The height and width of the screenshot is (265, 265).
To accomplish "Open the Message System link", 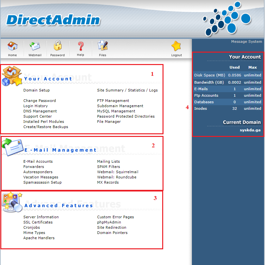I will click(246, 41).
